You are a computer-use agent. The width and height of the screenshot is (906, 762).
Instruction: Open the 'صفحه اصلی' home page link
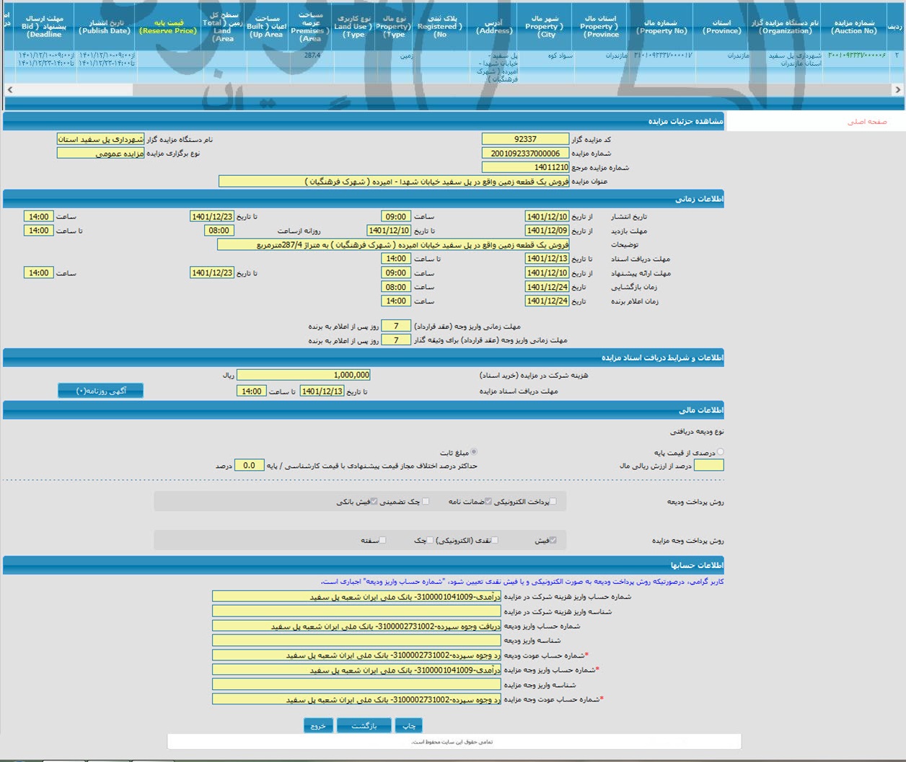click(x=866, y=122)
